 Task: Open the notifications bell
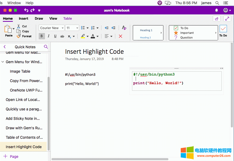216,10
